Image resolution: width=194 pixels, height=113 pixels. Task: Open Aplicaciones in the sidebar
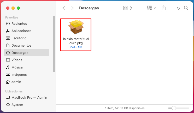click(x=26, y=31)
